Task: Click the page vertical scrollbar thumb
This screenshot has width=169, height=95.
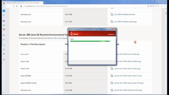Action: [x=166, y=13]
